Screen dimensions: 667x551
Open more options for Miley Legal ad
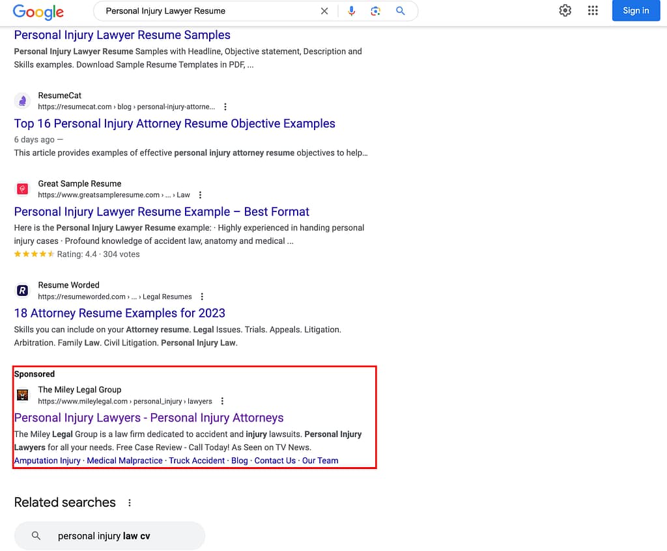222,401
